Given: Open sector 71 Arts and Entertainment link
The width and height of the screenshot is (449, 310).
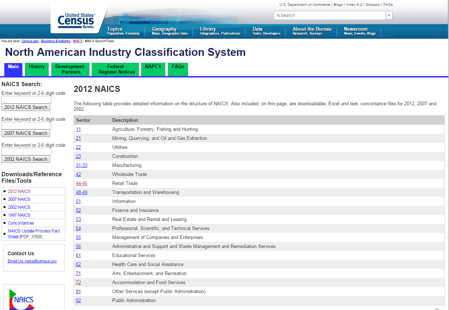Looking at the screenshot, I should click(78, 274).
